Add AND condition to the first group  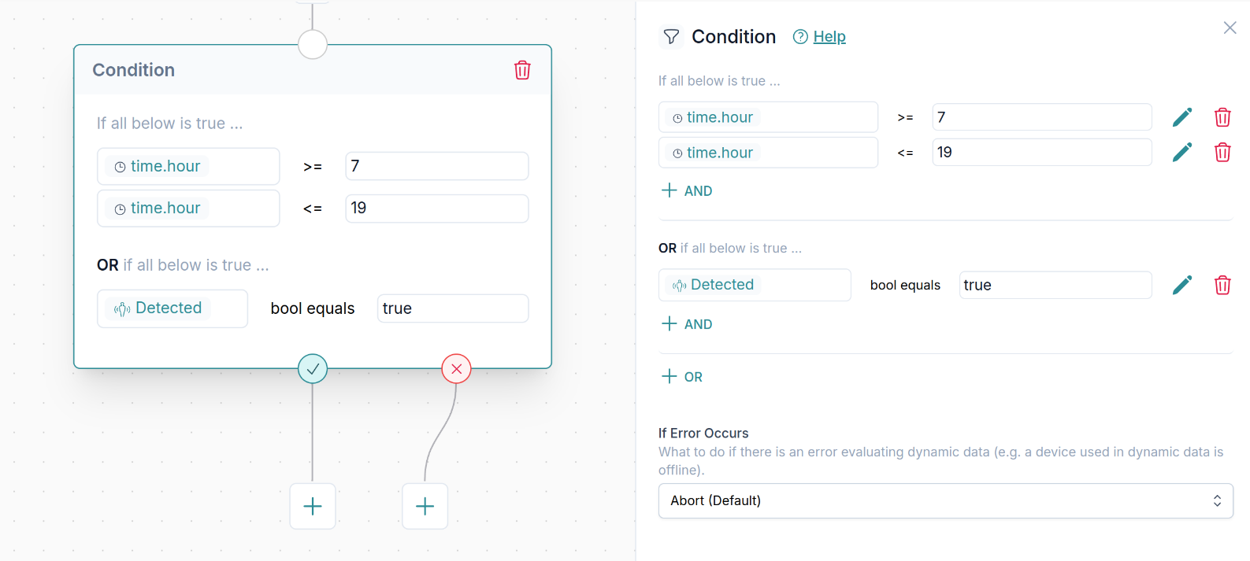point(687,190)
